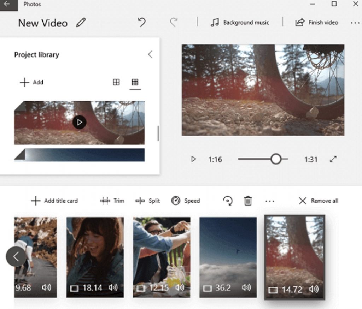The image size is (362, 309).
Task: Rotate the selected clip
Action: pyautogui.click(x=227, y=201)
